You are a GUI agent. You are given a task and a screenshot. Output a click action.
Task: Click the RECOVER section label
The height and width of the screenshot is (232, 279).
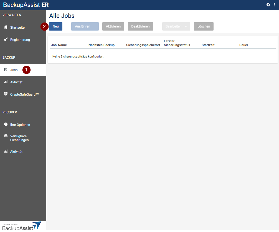pyautogui.click(x=10, y=112)
